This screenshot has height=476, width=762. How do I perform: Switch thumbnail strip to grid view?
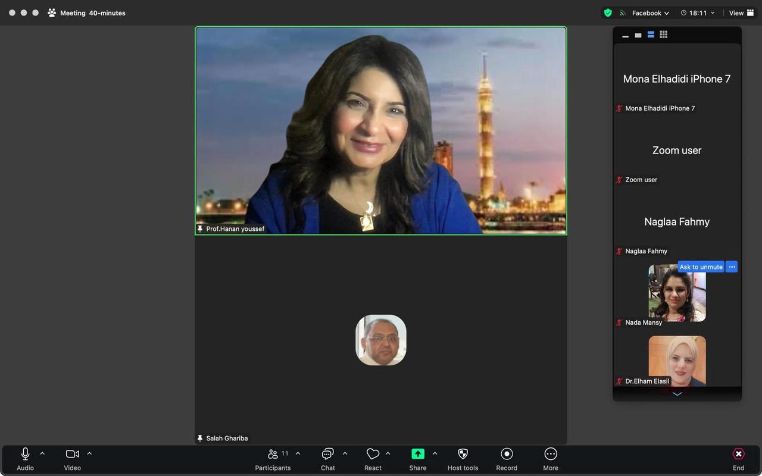click(x=664, y=35)
